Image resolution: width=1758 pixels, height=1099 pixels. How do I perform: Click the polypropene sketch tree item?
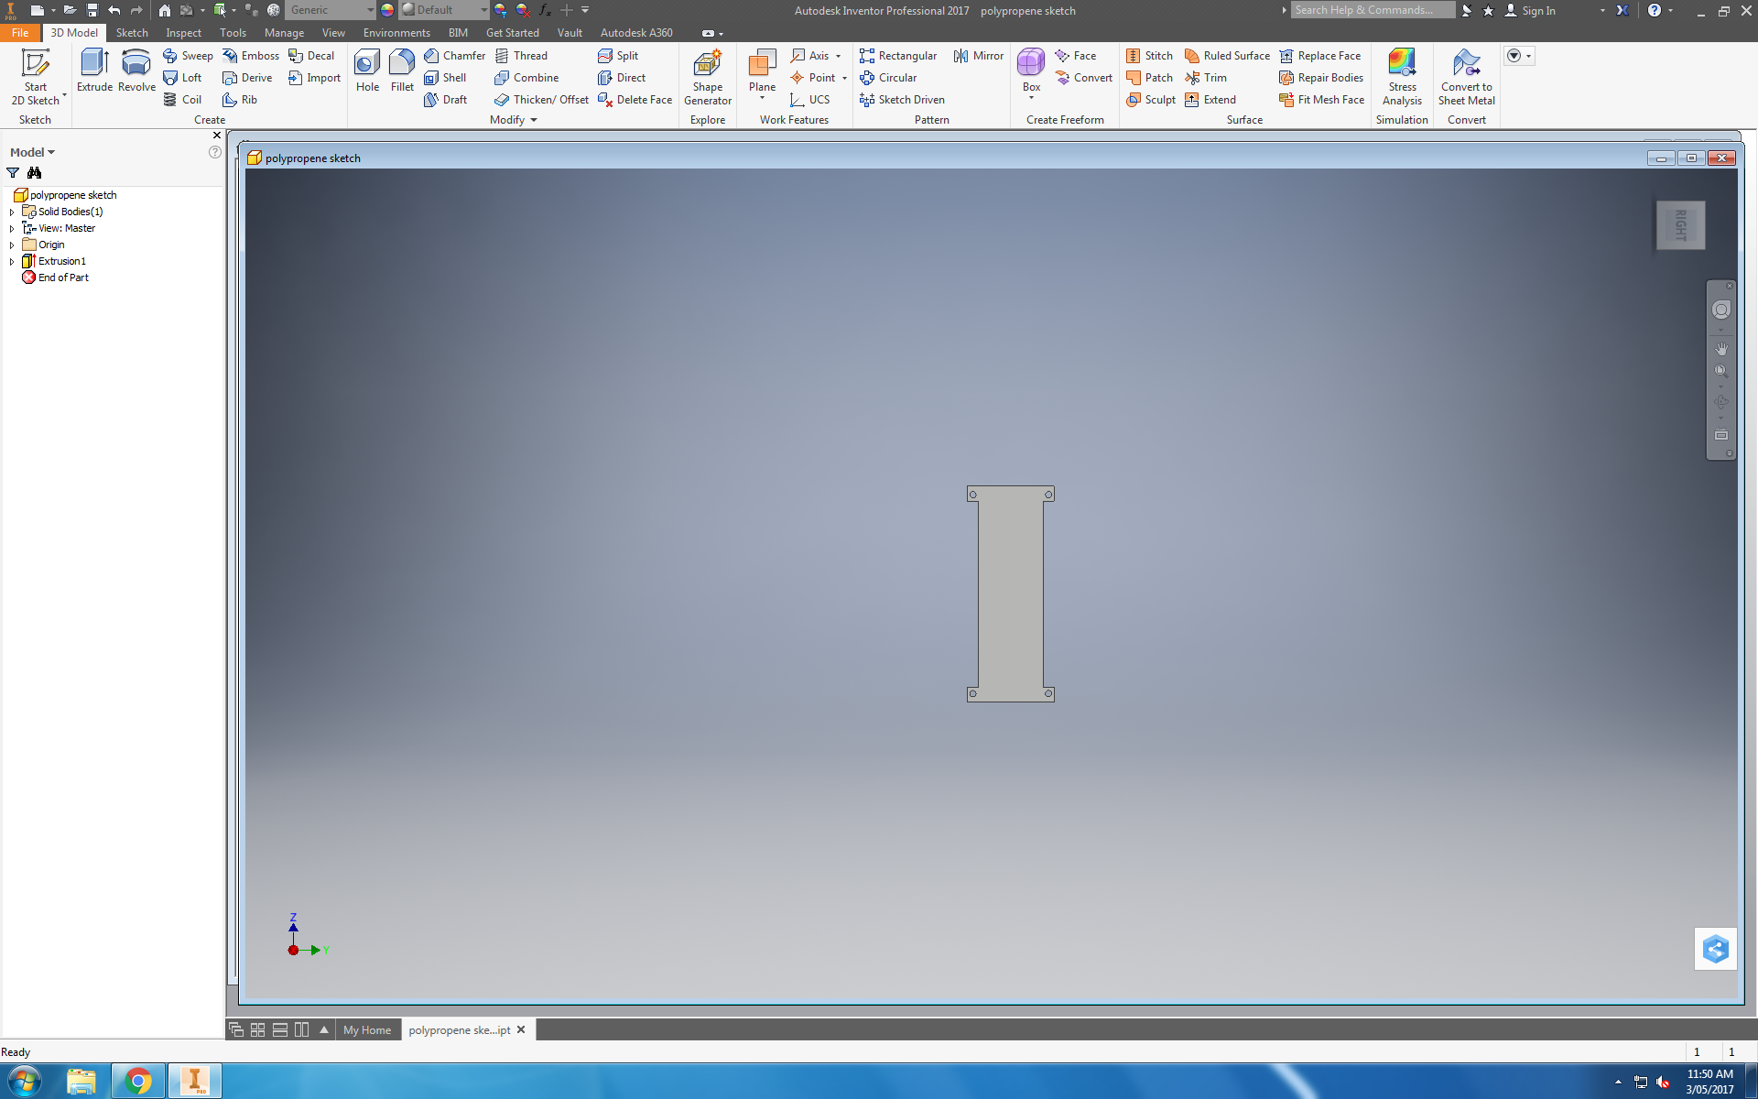pyautogui.click(x=73, y=194)
